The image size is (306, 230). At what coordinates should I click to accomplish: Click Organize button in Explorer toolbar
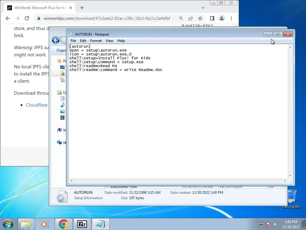[x=61, y=50]
